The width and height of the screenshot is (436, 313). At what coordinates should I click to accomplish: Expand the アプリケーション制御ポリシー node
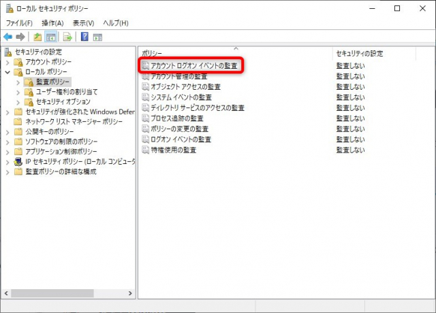[7, 152]
